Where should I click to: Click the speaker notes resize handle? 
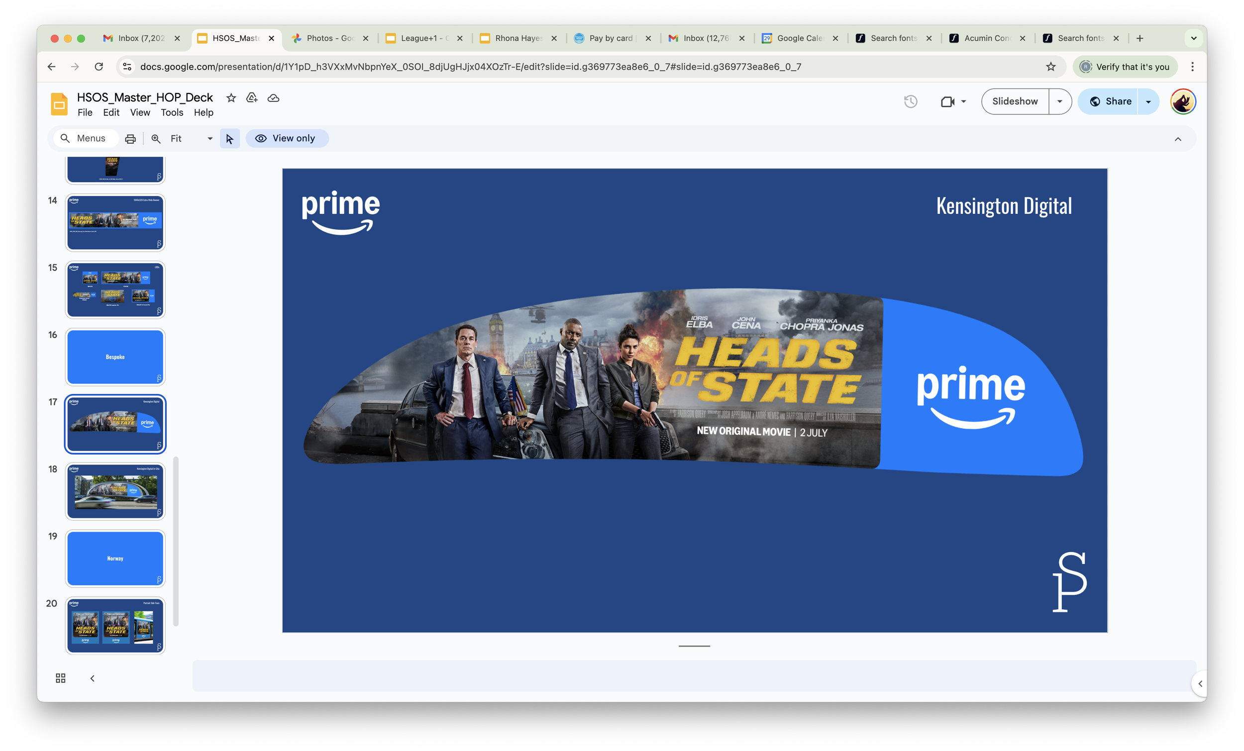pyautogui.click(x=694, y=646)
